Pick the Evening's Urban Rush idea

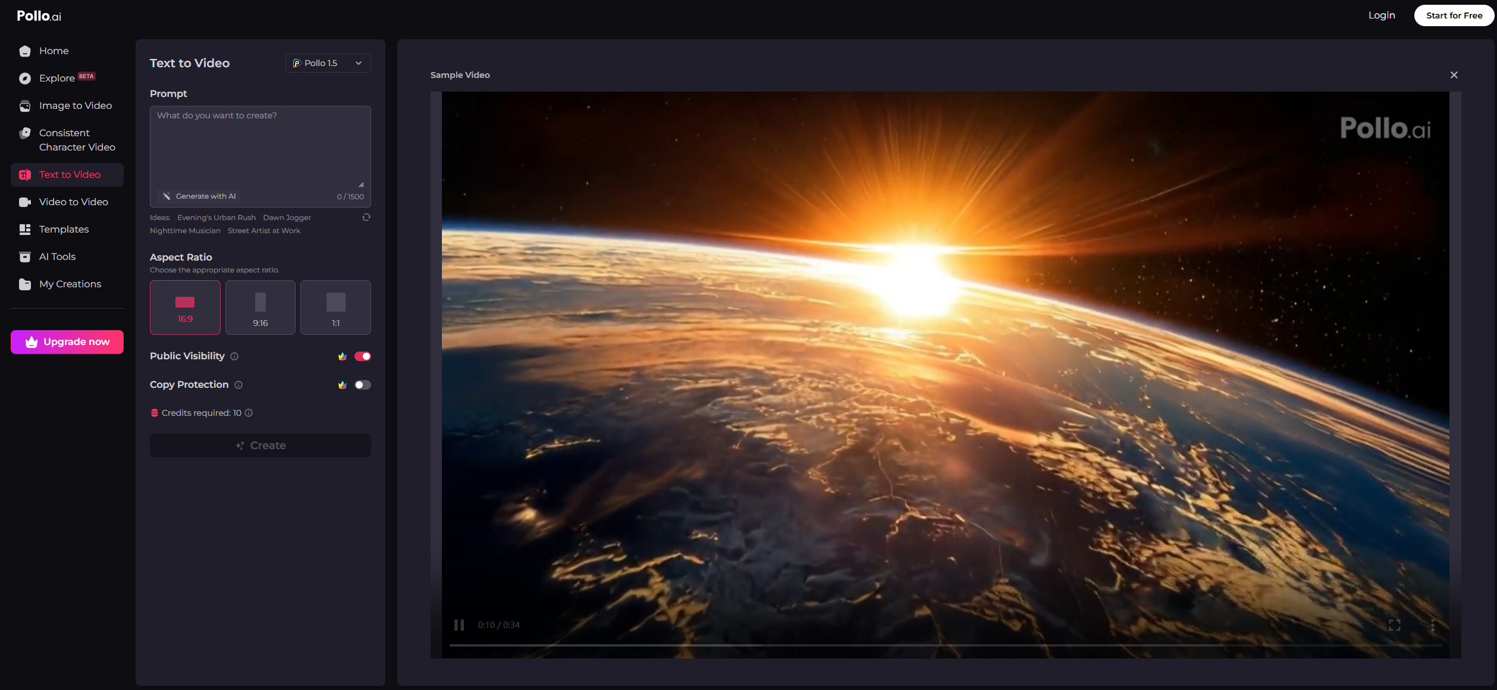216,218
